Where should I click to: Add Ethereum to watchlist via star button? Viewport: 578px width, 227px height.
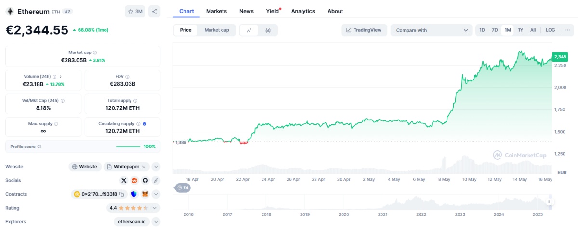coord(135,11)
